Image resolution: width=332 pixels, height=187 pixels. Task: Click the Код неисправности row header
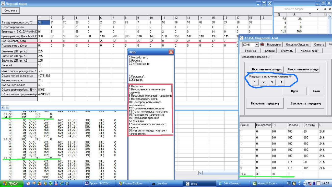point(19,41)
